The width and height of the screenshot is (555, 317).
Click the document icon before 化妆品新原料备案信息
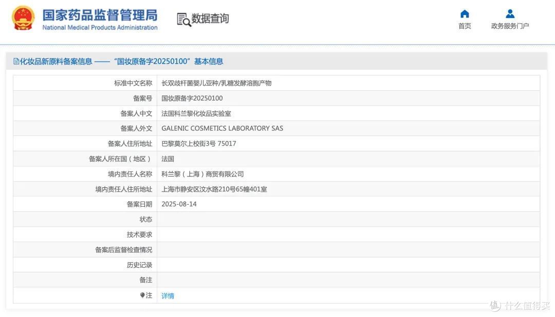tap(16, 62)
